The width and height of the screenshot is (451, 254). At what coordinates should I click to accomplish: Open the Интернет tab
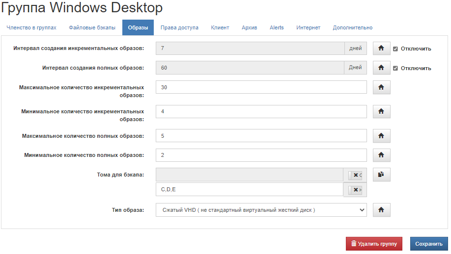[x=309, y=27]
